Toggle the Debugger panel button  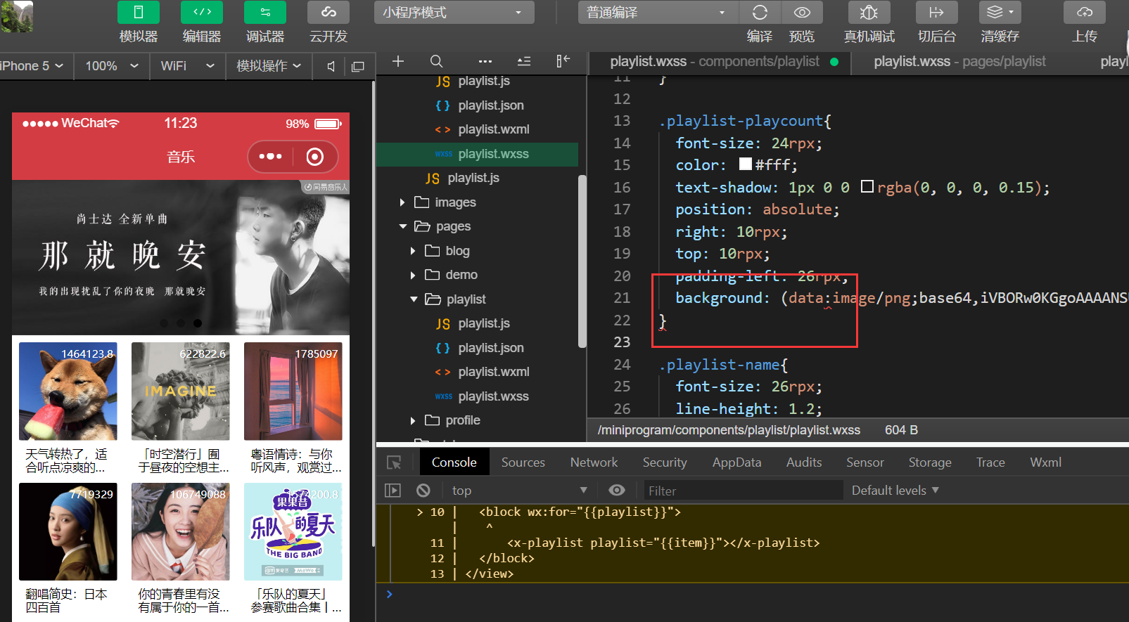[265, 13]
